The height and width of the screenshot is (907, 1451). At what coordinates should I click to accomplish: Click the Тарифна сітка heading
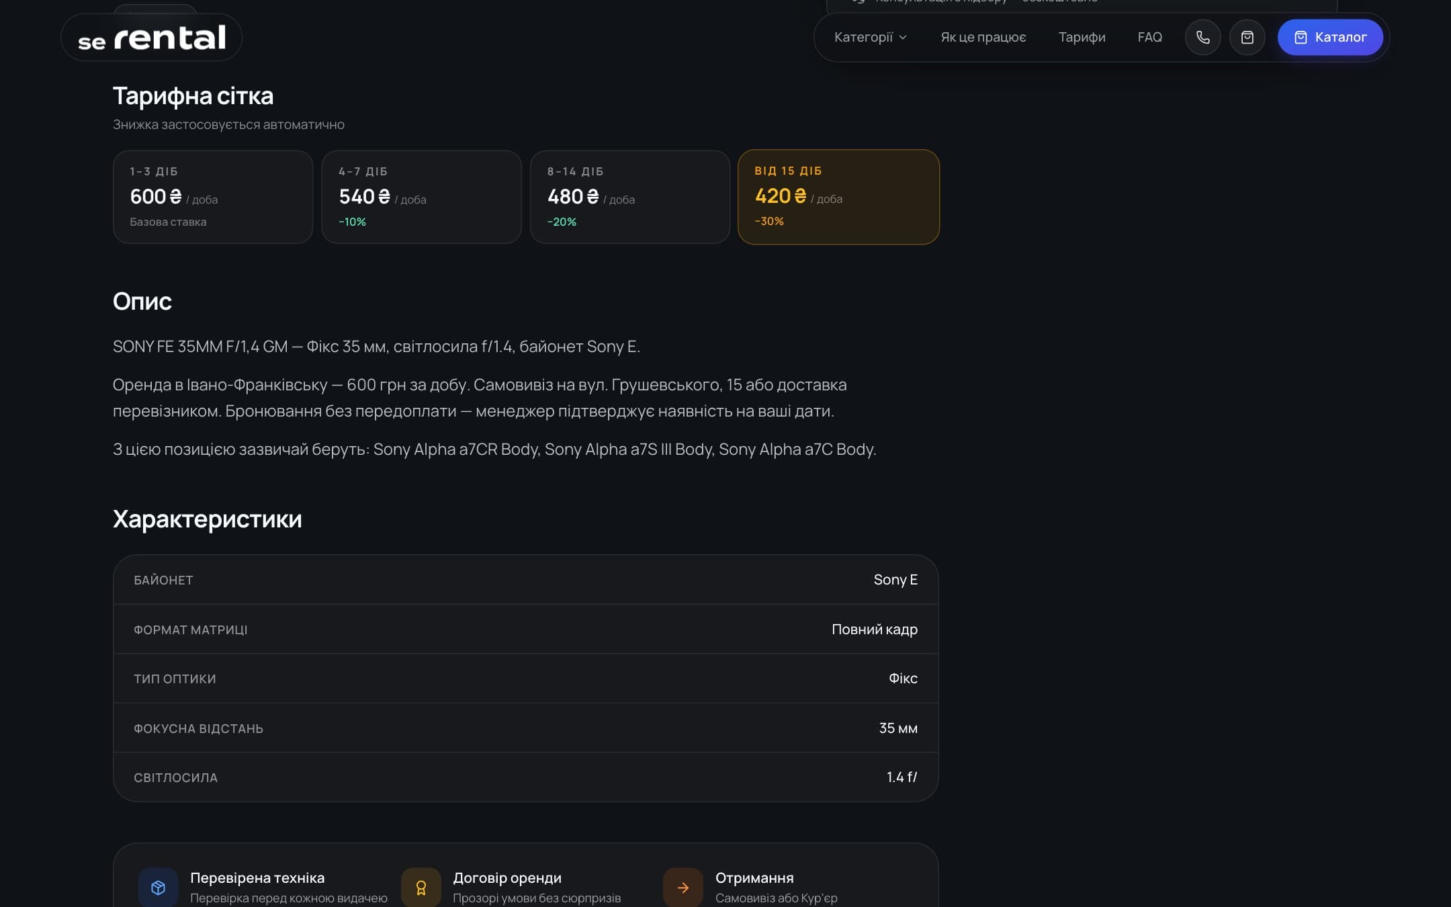point(193,96)
